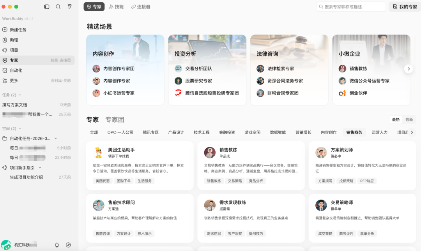Click the 小红书运营专家 avatar

(96, 93)
